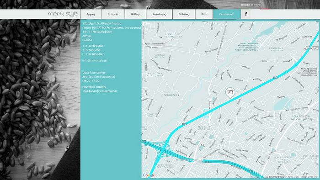This screenshot has width=320, height=180.
Task: Open the Terms of Use map link
Action: coord(293,177)
